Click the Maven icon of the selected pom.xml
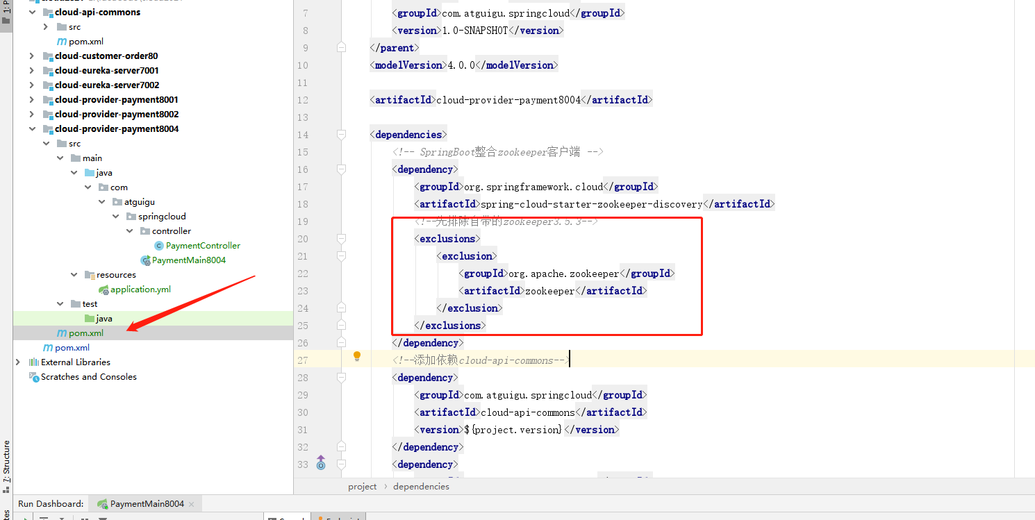Screen dimensions: 1035x520 62,333
